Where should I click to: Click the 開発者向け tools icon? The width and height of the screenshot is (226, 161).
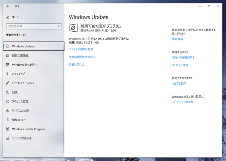pyautogui.click(x=8, y=120)
